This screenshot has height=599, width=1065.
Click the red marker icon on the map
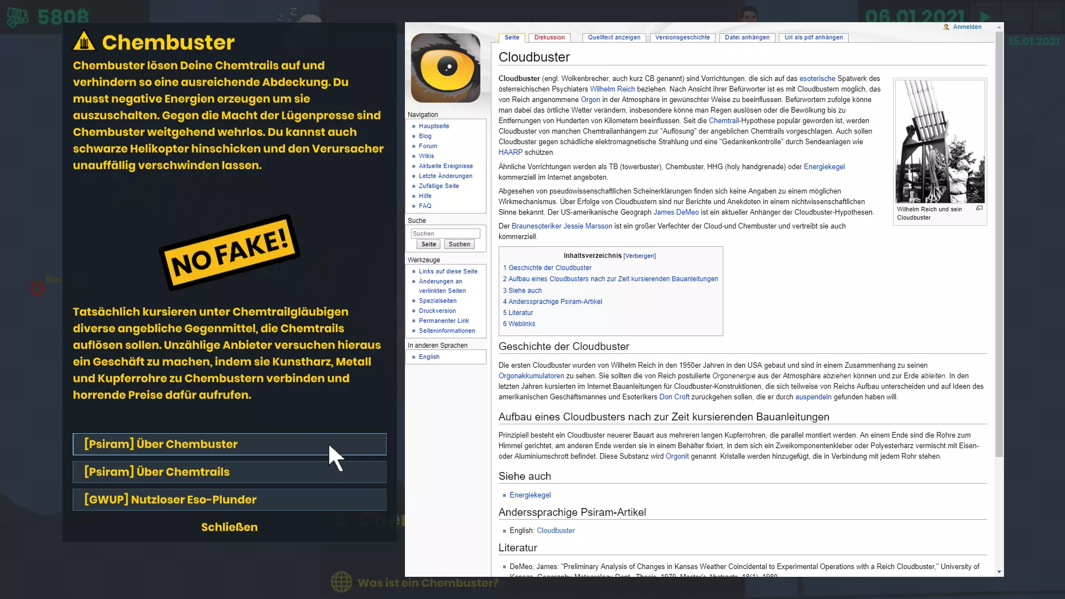pyautogui.click(x=37, y=288)
